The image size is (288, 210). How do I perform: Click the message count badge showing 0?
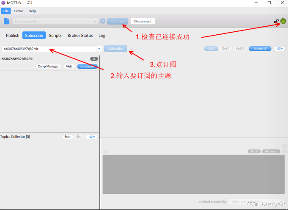point(94,59)
